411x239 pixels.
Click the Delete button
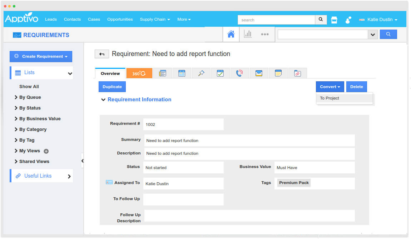click(x=356, y=87)
